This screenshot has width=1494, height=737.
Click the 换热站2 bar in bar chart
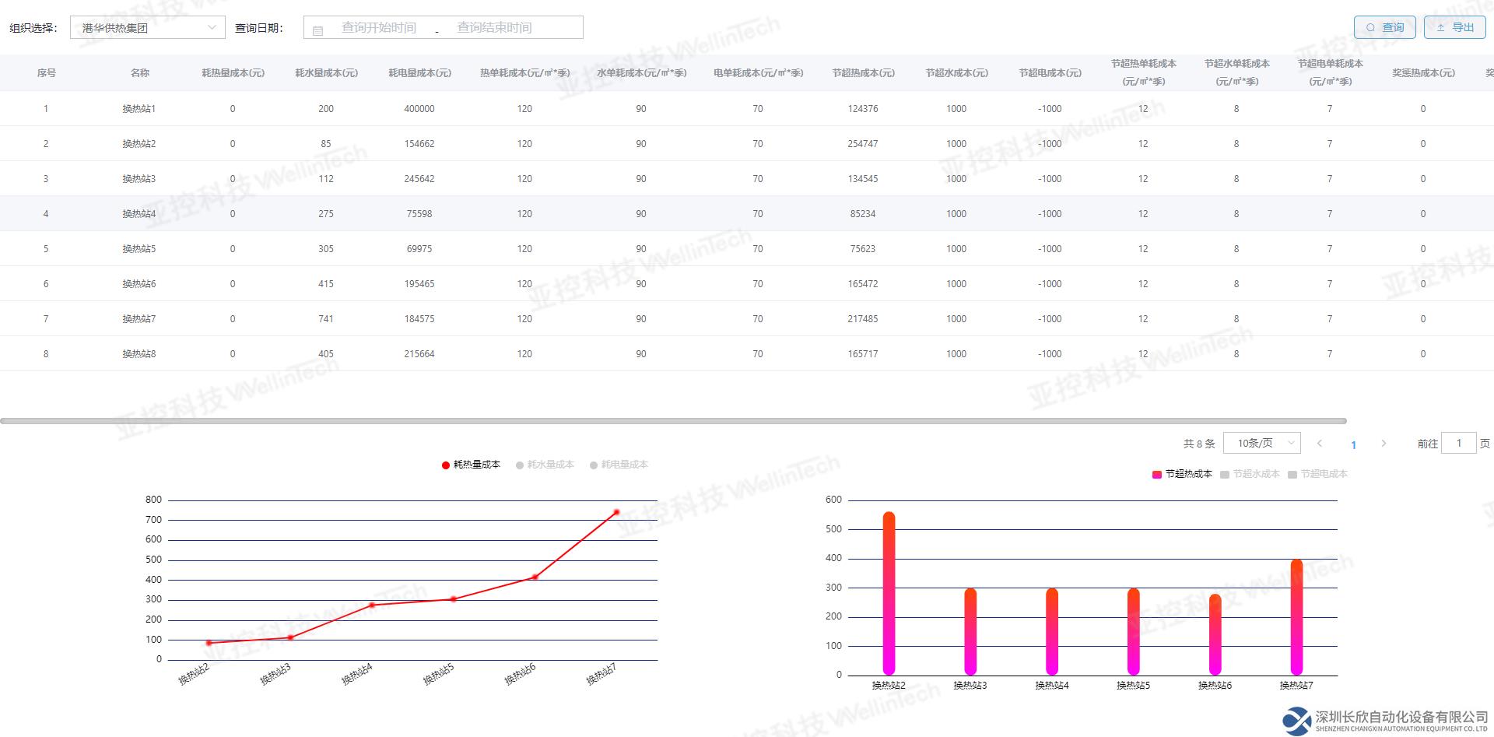point(889,593)
